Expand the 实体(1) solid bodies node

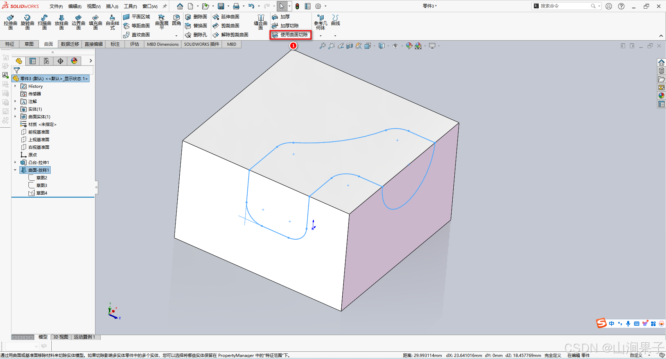tap(15, 109)
